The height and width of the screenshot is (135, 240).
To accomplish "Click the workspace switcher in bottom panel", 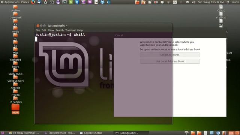I will (x=234, y=133).
